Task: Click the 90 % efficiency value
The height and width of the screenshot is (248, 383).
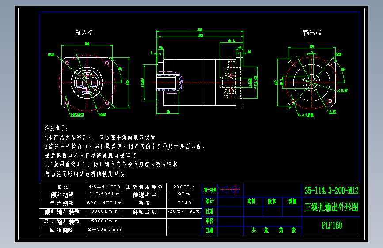Action: 184,194
